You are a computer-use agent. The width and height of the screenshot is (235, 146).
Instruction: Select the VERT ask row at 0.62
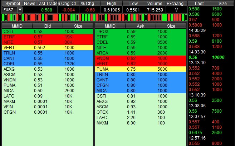point(141,64)
